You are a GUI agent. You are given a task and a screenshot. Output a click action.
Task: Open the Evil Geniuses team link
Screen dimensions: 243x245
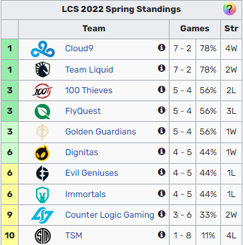click(x=91, y=173)
